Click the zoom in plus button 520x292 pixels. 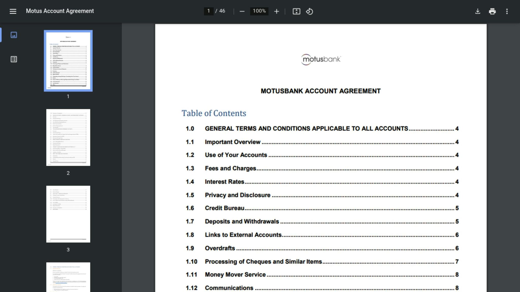(x=277, y=11)
